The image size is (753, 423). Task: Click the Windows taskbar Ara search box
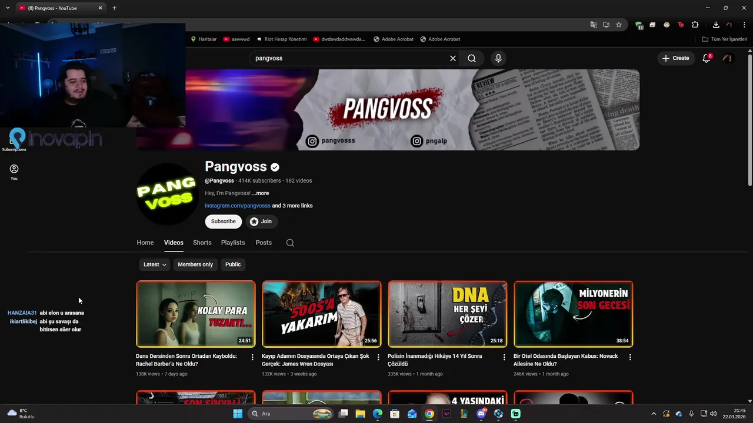292,414
